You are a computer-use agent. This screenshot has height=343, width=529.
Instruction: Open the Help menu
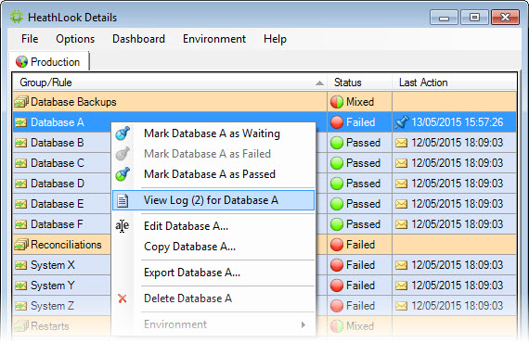(x=275, y=39)
